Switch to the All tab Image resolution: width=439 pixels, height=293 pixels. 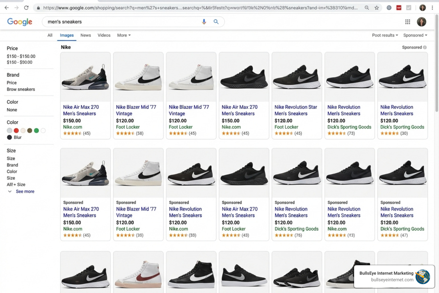coord(50,35)
